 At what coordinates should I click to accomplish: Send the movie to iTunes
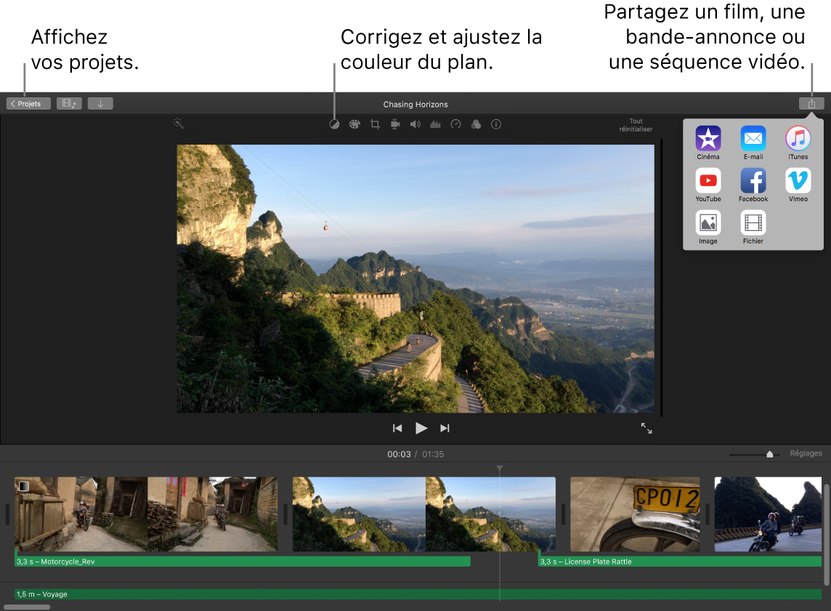[x=798, y=140]
